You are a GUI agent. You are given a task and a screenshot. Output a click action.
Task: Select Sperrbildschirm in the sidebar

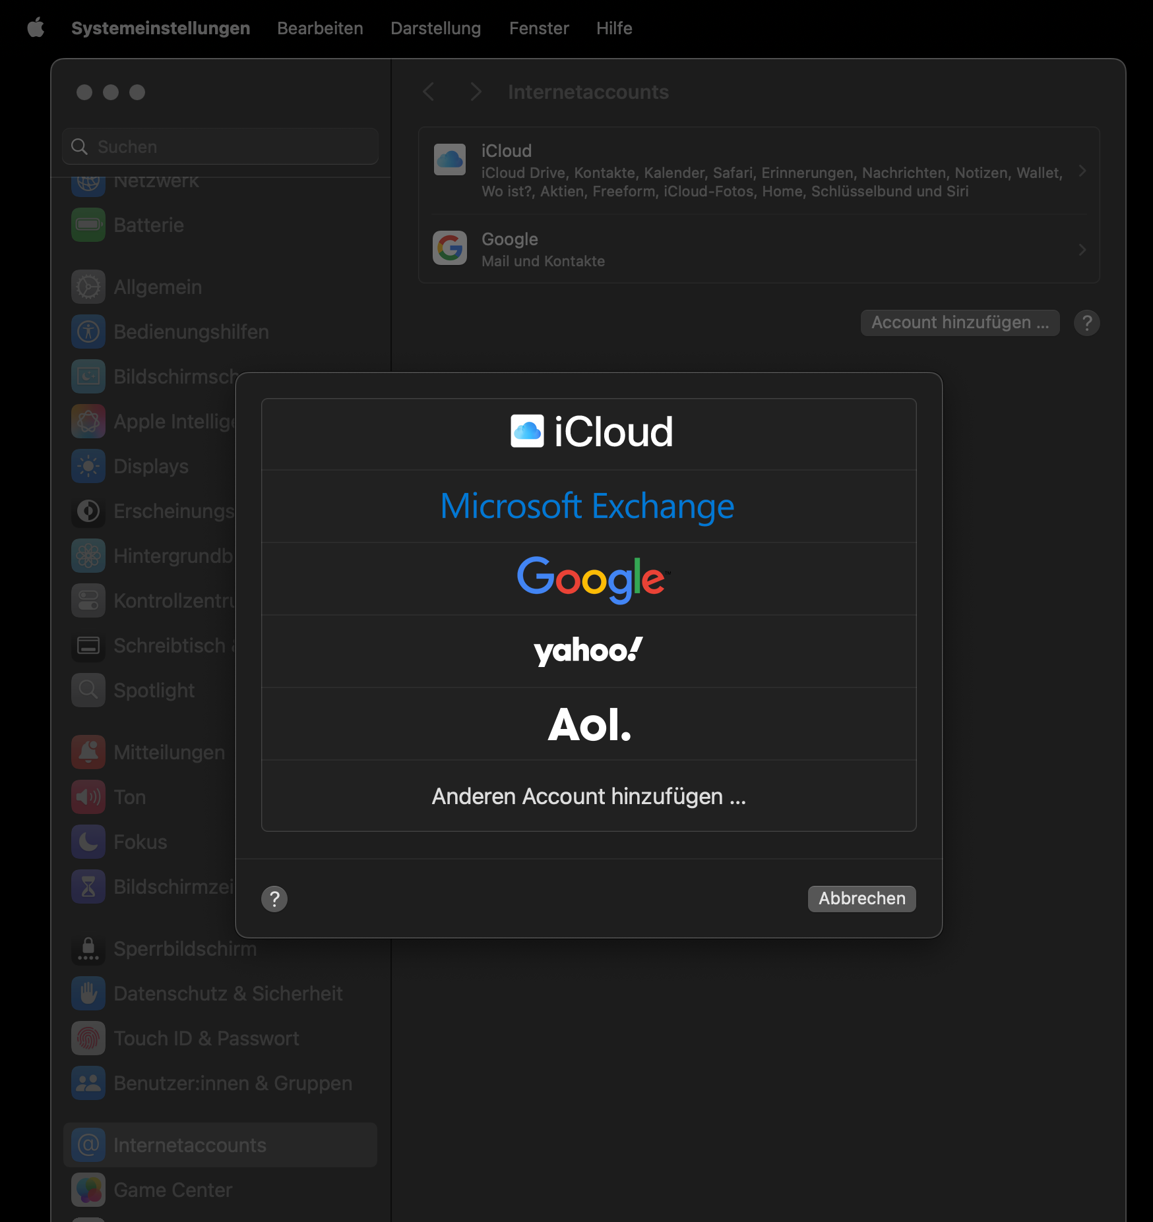pos(220,948)
